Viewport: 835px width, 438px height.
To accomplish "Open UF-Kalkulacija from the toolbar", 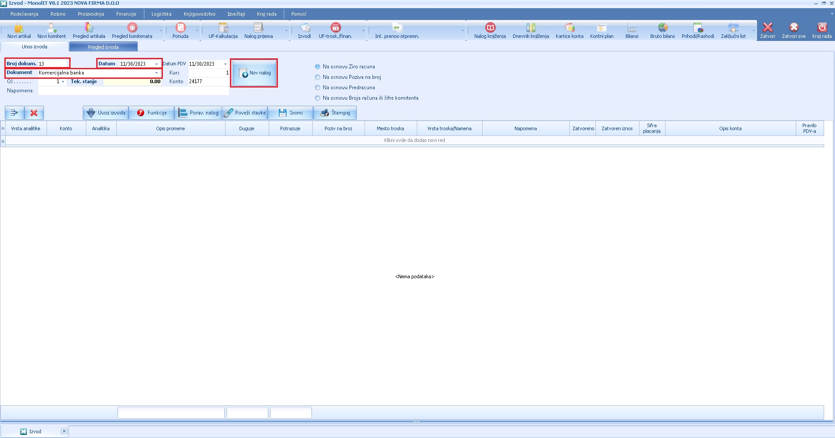I will 223,30.
